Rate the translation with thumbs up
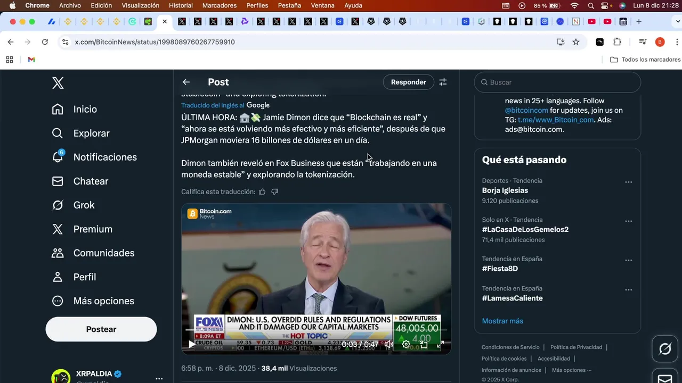Image resolution: width=682 pixels, height=383 pixels. [262, 191]
